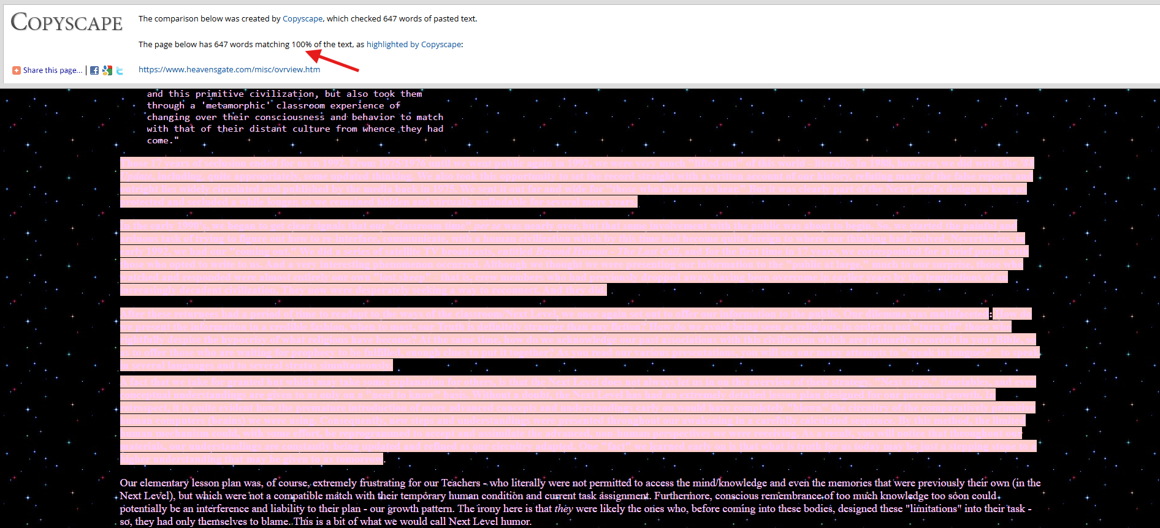Click the orange plus share icon
This screenshot has width=1160, height=528.
(x=17, y=70)
